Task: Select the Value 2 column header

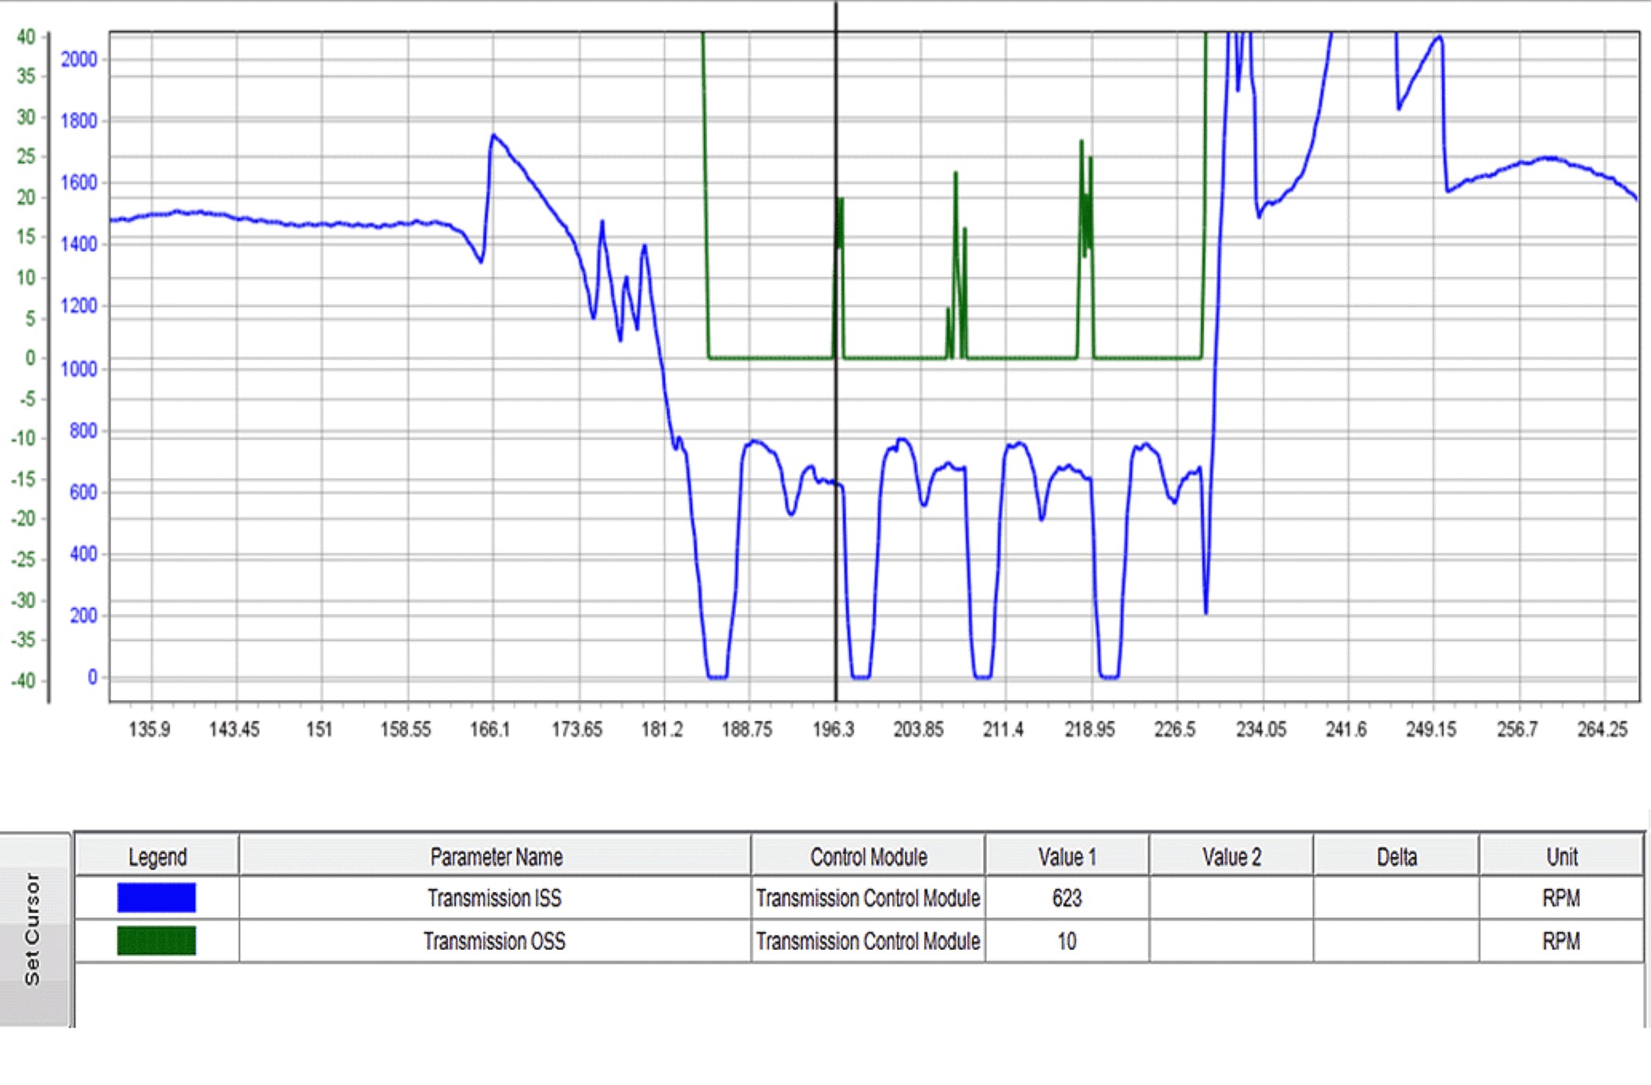Action: pyautogui.click(x=1231, y=856)
